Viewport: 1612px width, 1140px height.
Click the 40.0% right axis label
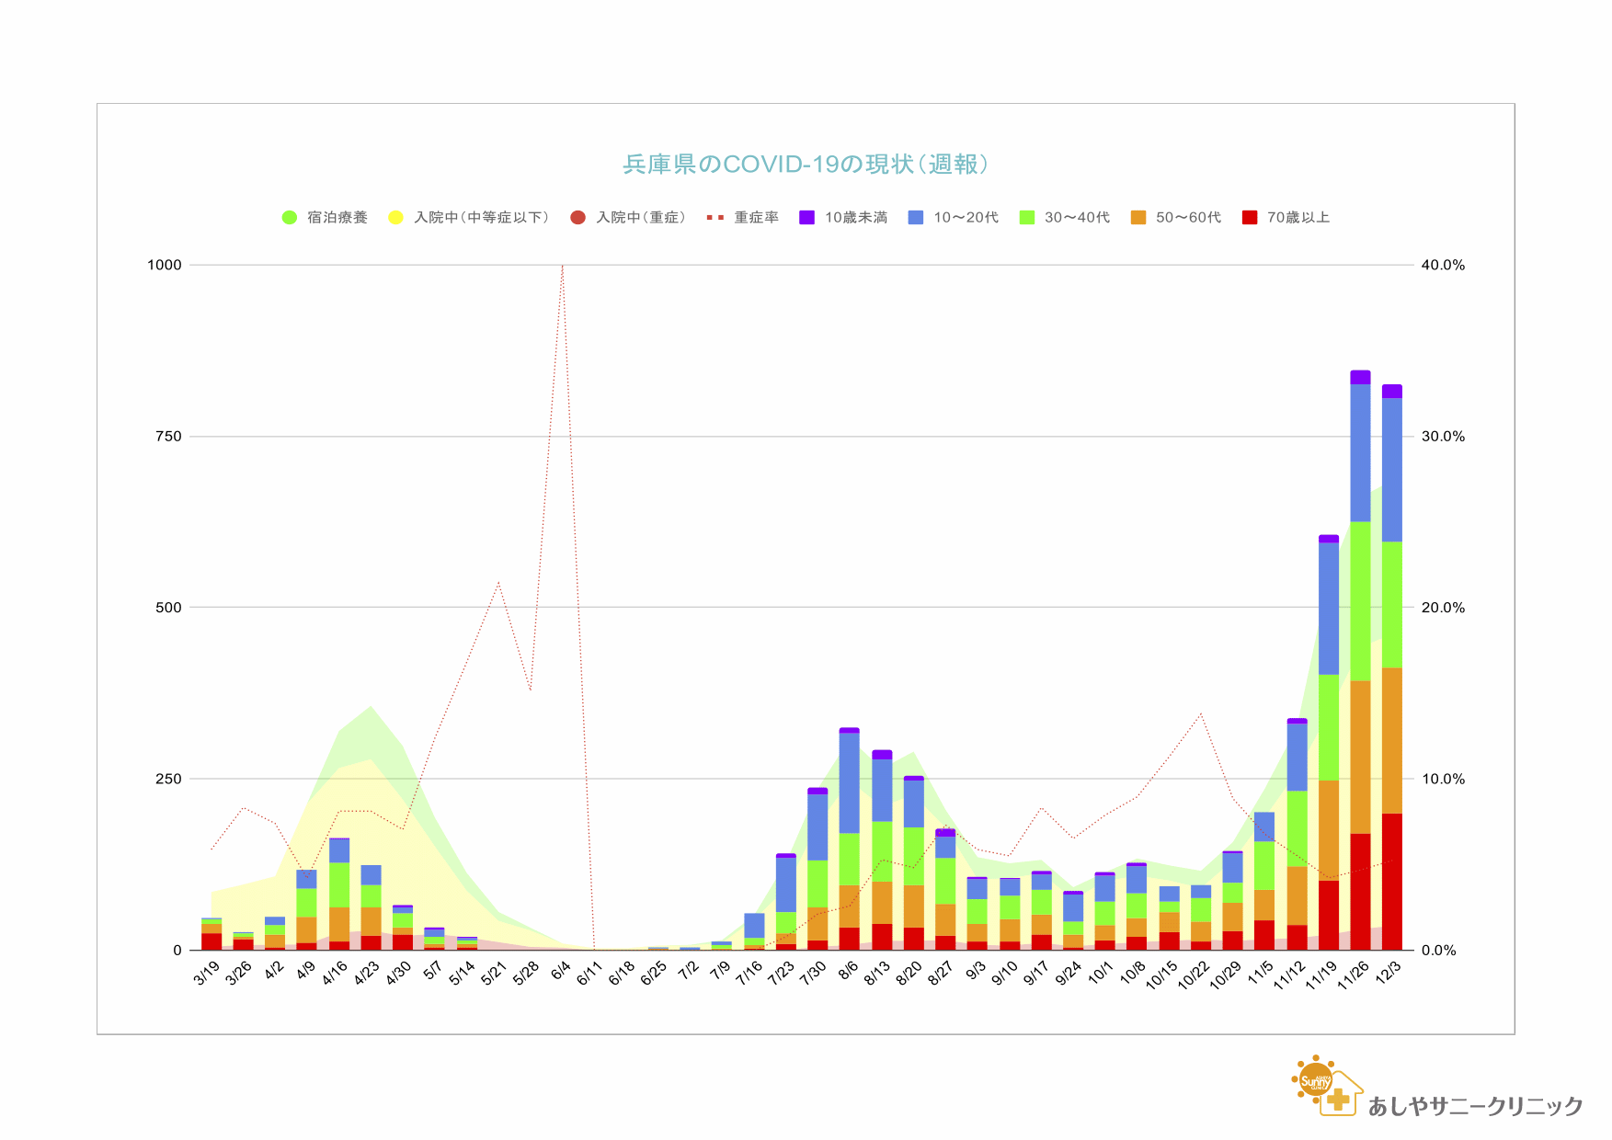pos(1443,265)
